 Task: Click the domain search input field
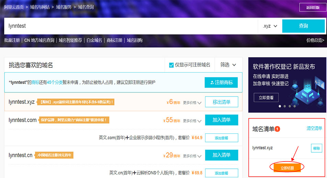(131, 26)
